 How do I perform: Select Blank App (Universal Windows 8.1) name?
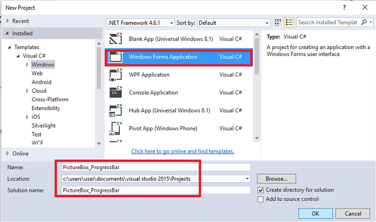[x=170, y=39]
